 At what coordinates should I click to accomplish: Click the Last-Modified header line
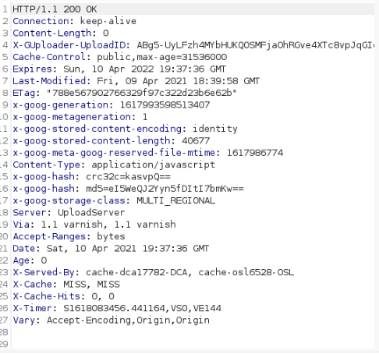click(x=136, y=81)
